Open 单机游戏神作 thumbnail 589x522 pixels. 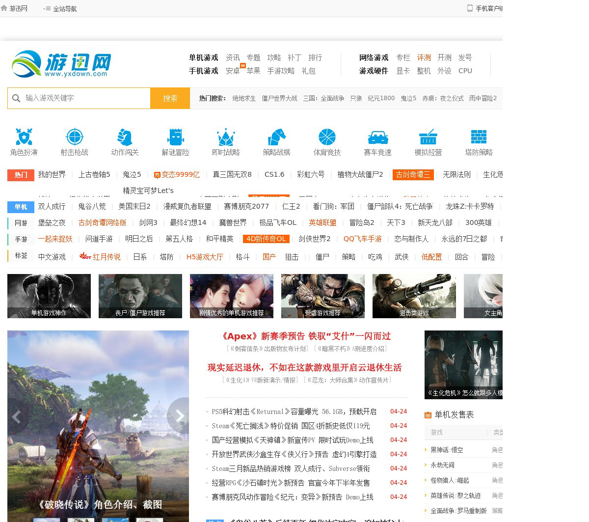click(49, 296)
